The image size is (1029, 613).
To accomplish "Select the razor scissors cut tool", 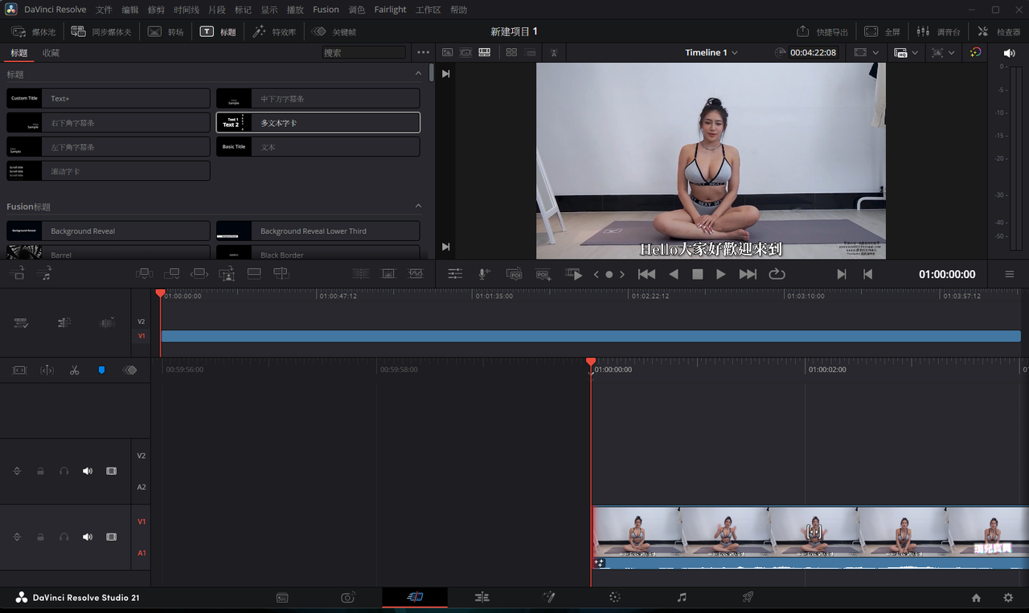I will 74,370.
